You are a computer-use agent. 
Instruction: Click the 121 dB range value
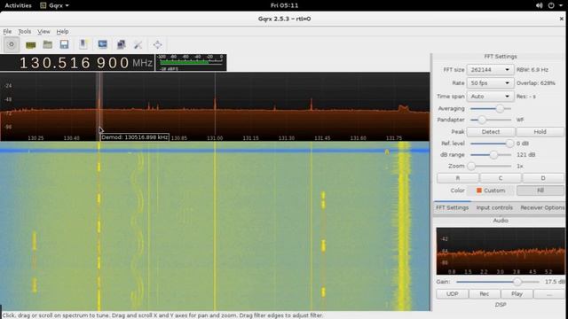click(x=525, y=155)
